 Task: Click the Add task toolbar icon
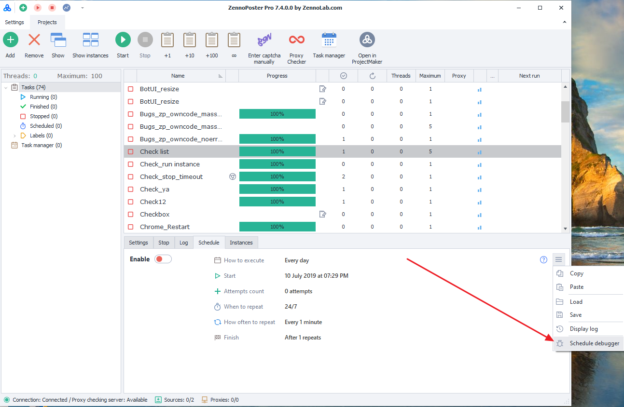[x=11, y=40]
